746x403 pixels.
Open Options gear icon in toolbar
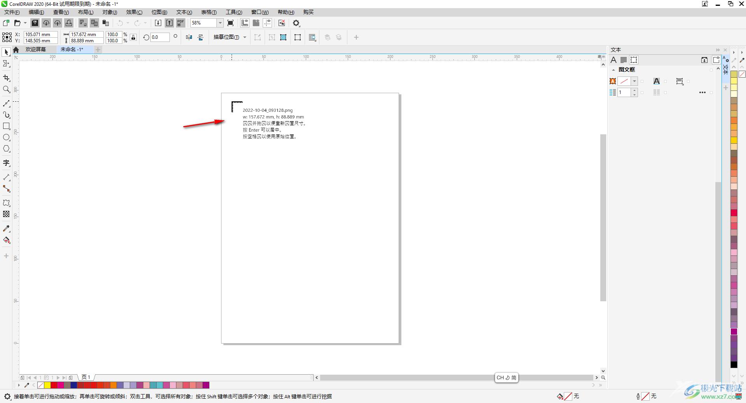point(296,23)
